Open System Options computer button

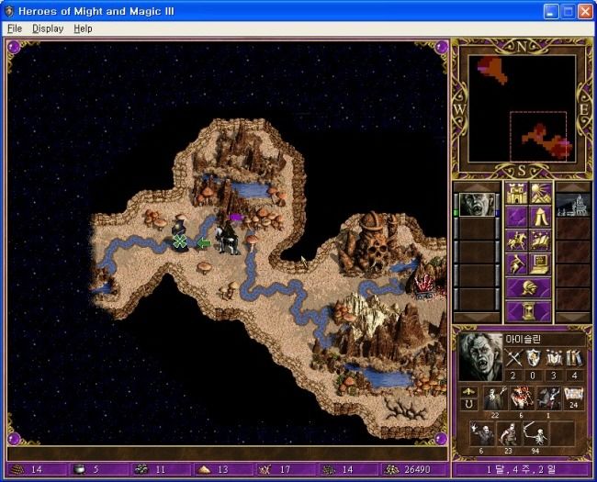click(x=540, y=263)
